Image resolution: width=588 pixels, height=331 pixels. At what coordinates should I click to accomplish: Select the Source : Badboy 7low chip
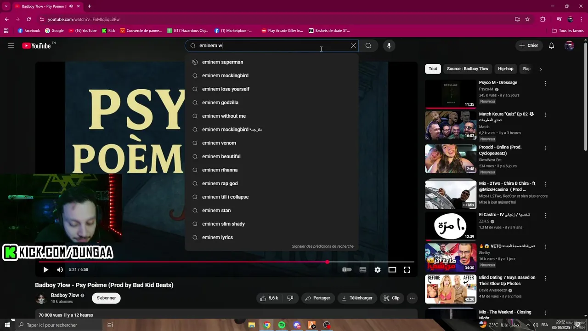tap(468, 69)
